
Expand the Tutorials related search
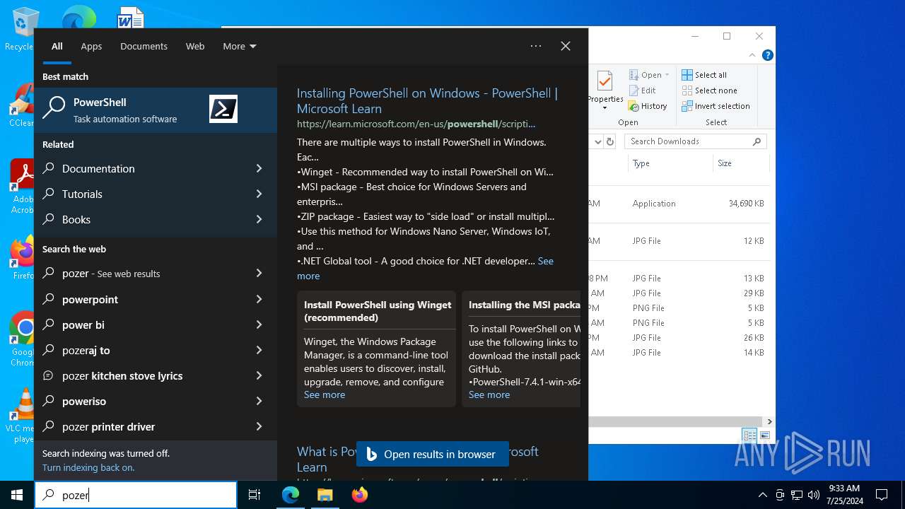coord(259,194)
